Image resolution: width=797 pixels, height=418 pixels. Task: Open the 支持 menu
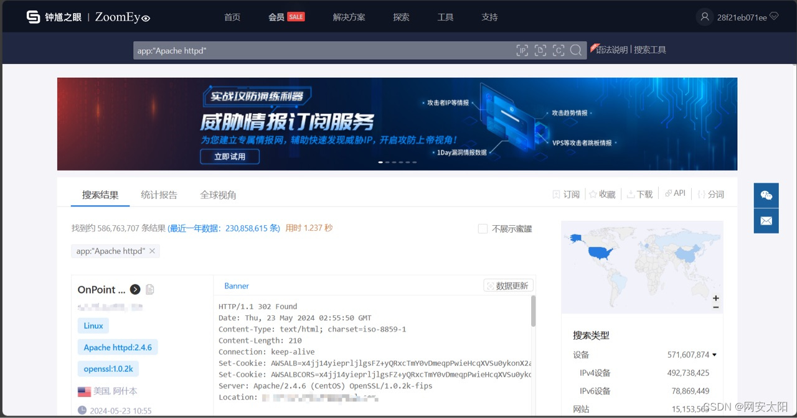pos(490,17)
